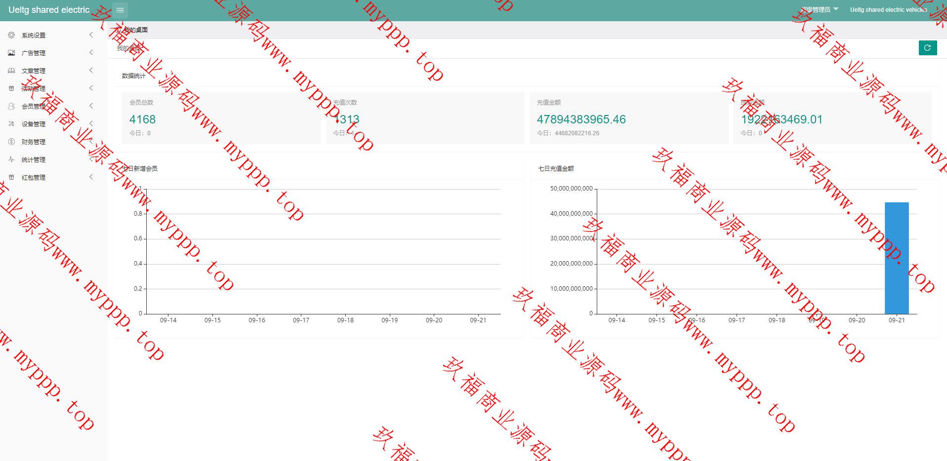947x461 pixels.
Task: Open the 统计管理 menu label
Action: click(34, 160)
